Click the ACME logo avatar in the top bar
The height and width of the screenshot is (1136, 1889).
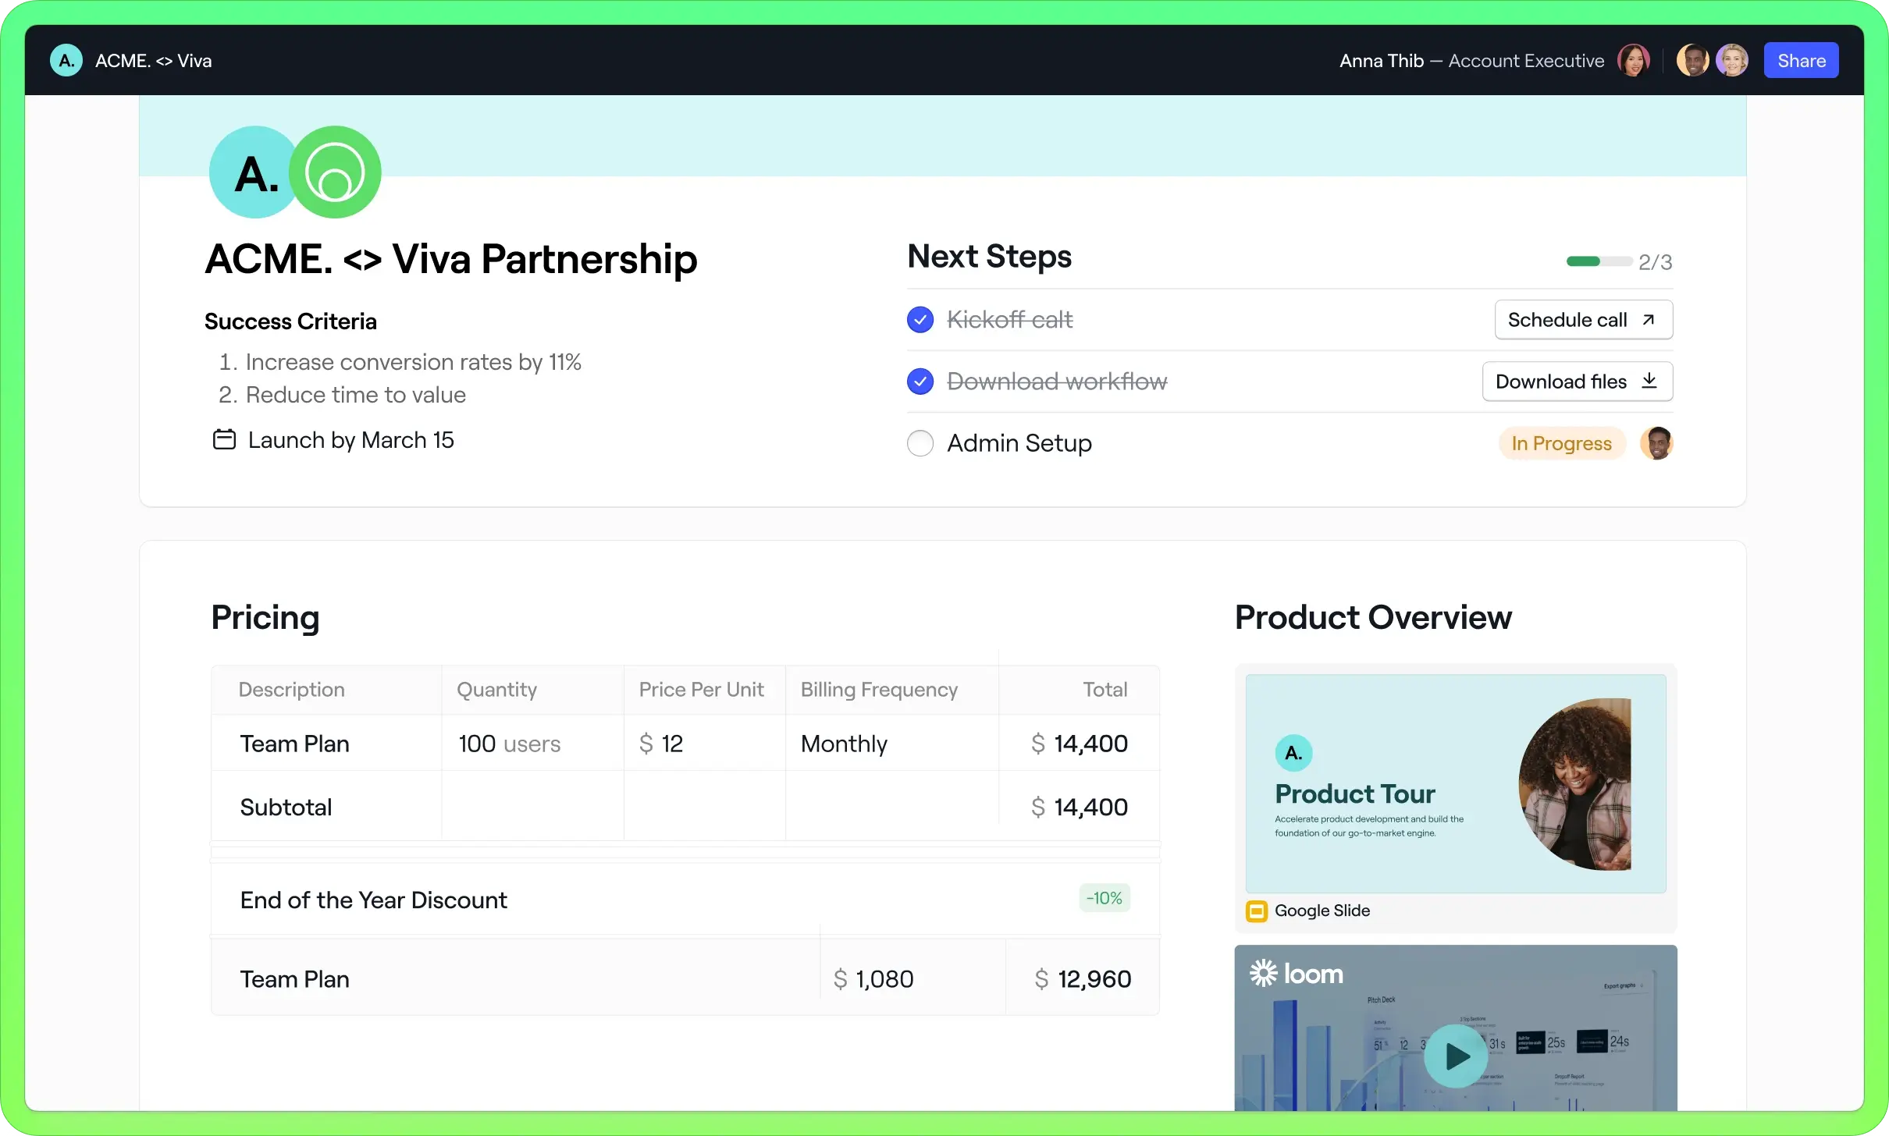point(66,60)
